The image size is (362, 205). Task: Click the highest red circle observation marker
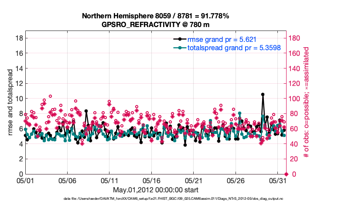point(50,96)
